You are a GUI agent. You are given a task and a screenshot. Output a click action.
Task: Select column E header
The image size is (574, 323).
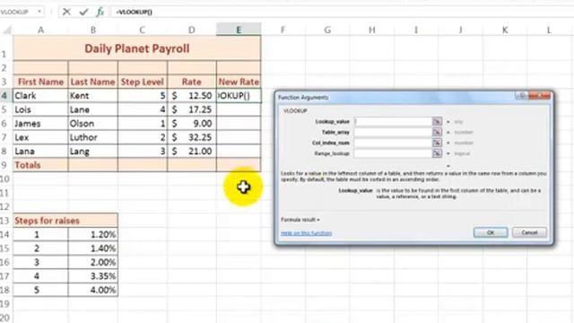coord(239,30)
